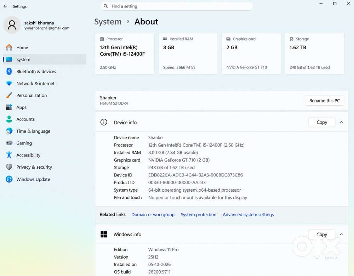Click the sakshi khurana account name
Image resolution: width=354 pixels, height=276 pixels.
click(x=39, y=23)
